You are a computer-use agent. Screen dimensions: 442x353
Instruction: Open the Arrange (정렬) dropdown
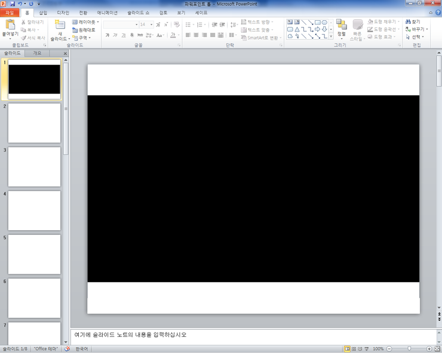tap(342, 29)
